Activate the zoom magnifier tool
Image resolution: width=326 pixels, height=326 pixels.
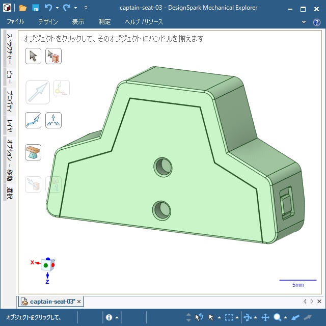[x=277, y=317]
